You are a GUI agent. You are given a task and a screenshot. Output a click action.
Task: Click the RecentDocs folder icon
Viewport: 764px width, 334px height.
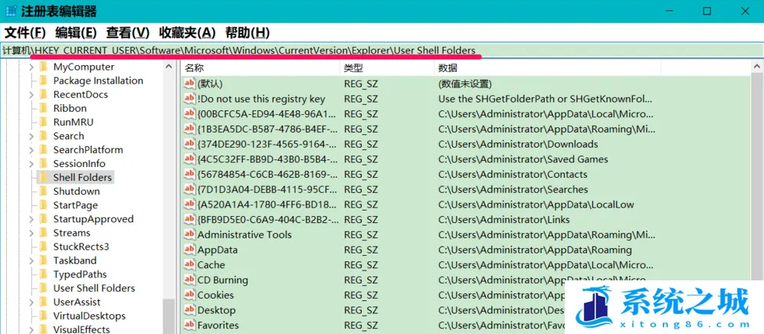click(43, 94)
